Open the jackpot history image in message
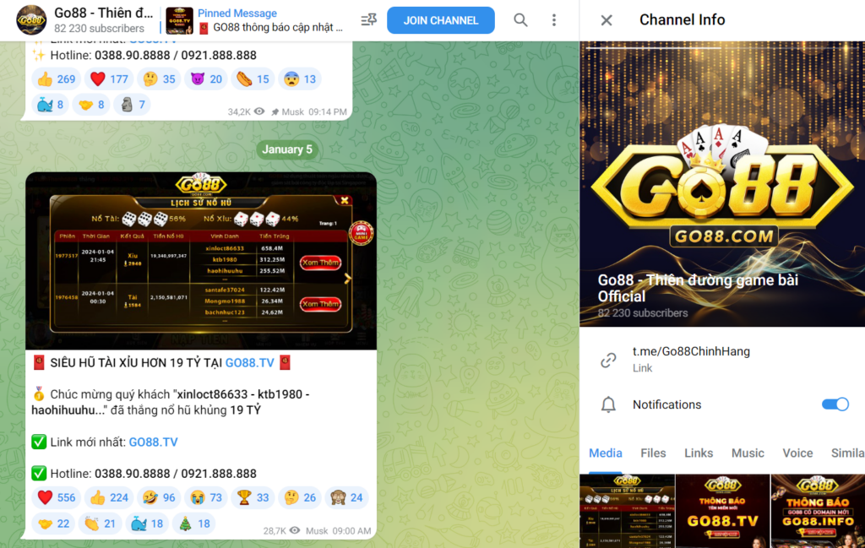This screenshot has width=865, height=548. pos(201,261)
